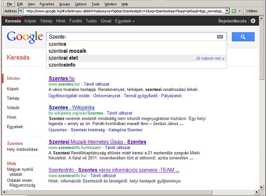Open the Groups menu
The image size is (266, 196).
64,4
